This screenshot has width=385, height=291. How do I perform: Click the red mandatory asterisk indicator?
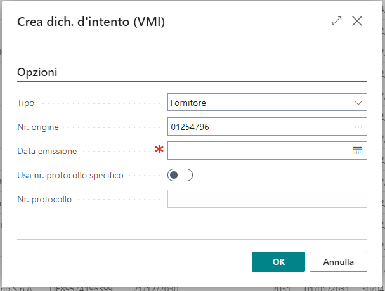point(159,150)
